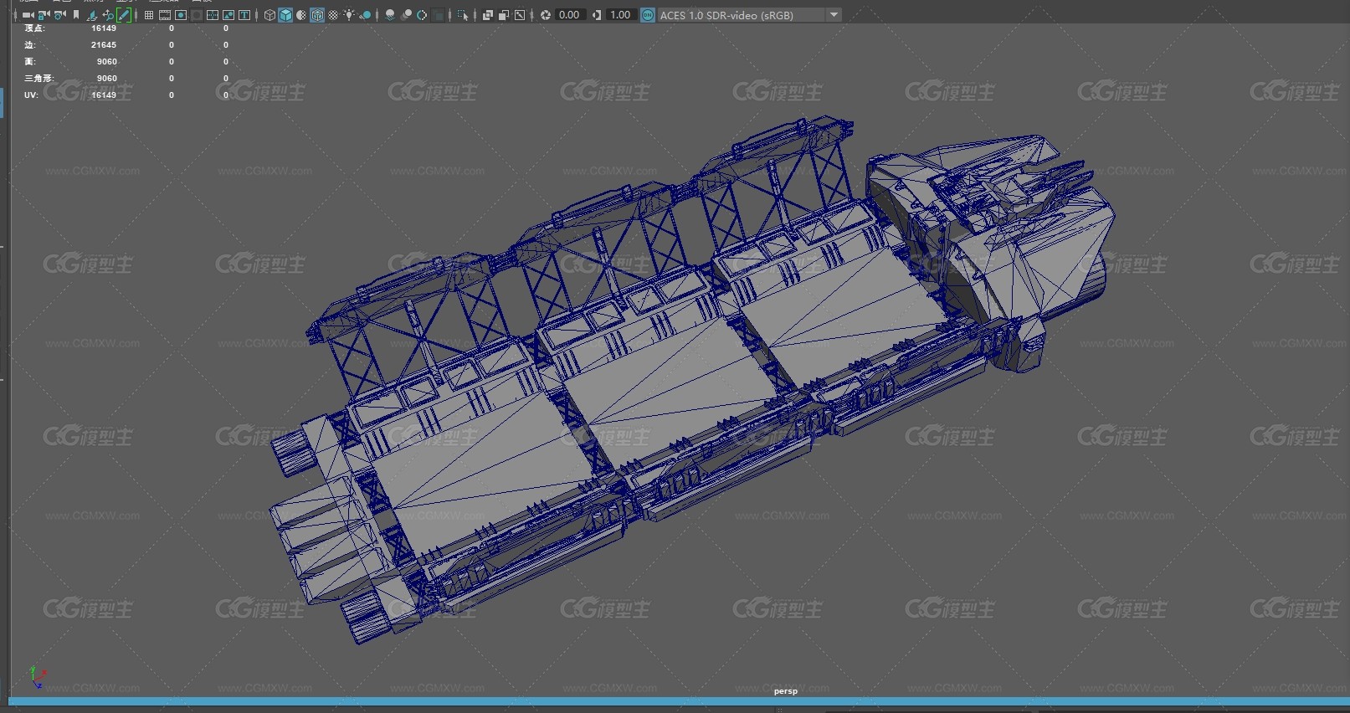
Task: Toggle the Safe Action icon
Action: 228,15
